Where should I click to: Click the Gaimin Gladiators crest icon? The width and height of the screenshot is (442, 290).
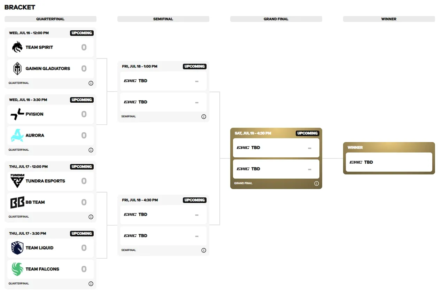pyautogui.click(x=17, y=68)
